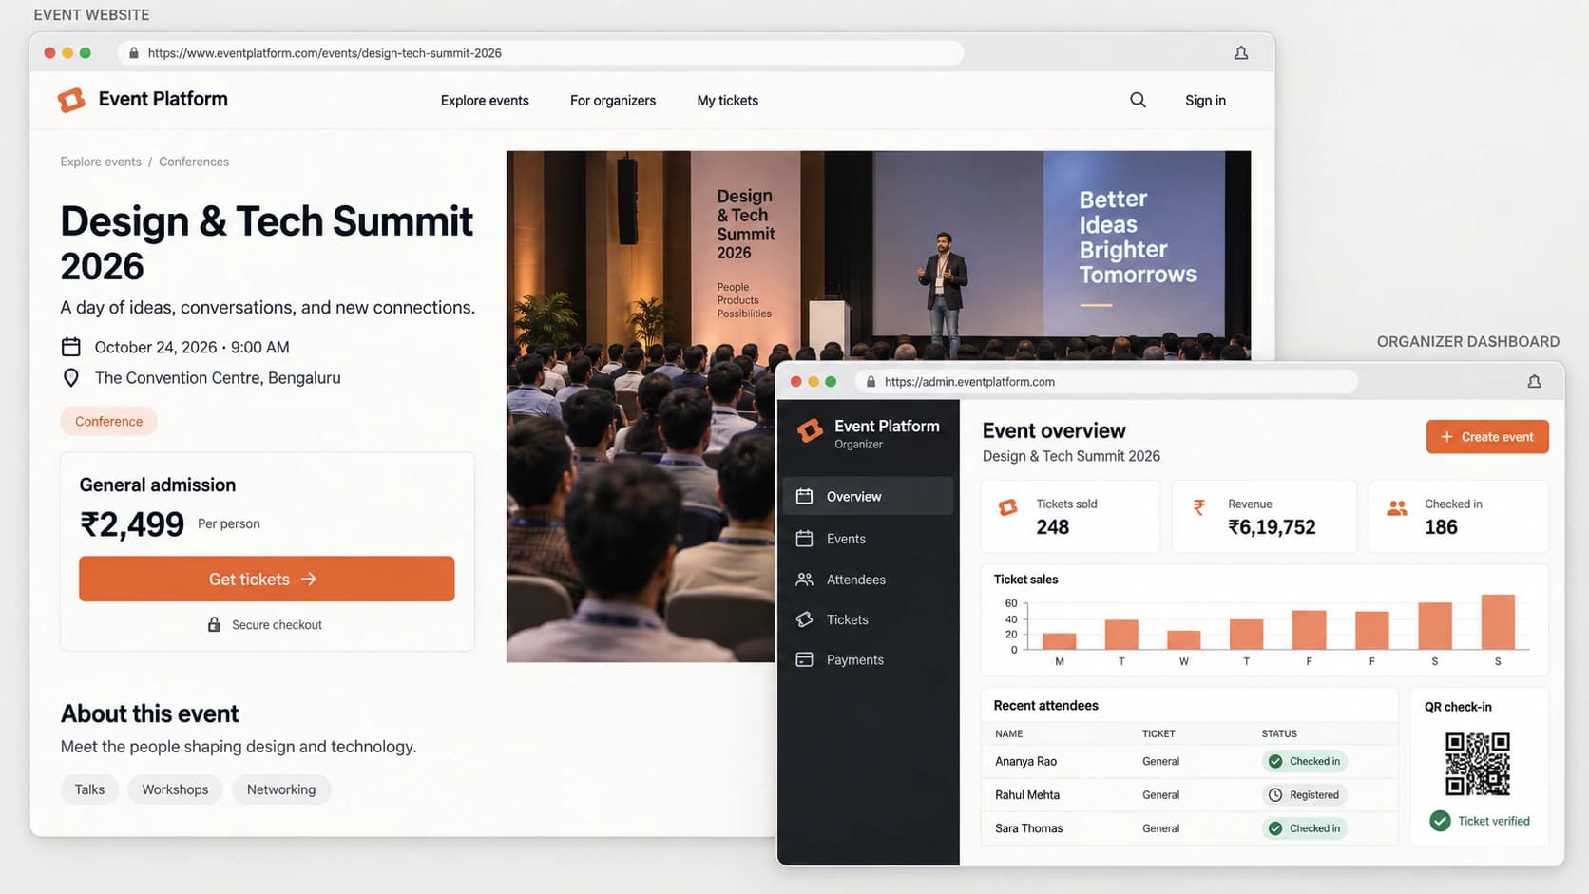
Task: Click the Sign in link
Action: point(1205,100)
